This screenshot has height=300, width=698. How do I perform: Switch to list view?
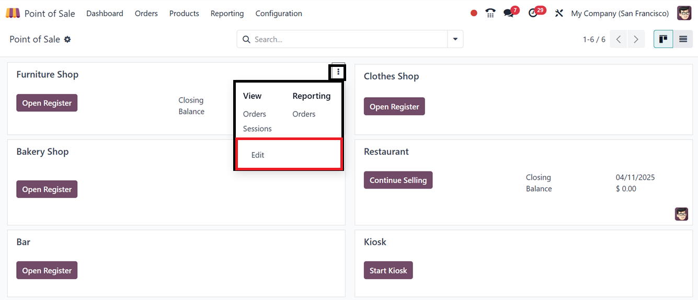[x=683, y=39]
